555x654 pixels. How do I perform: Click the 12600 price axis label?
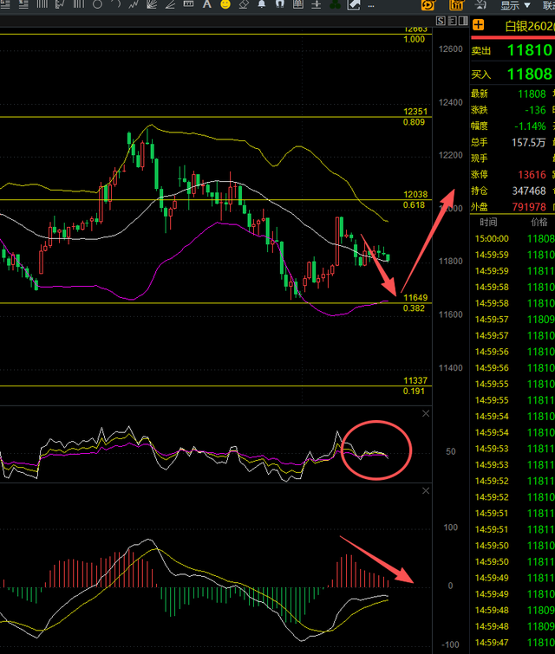point(451,49)
